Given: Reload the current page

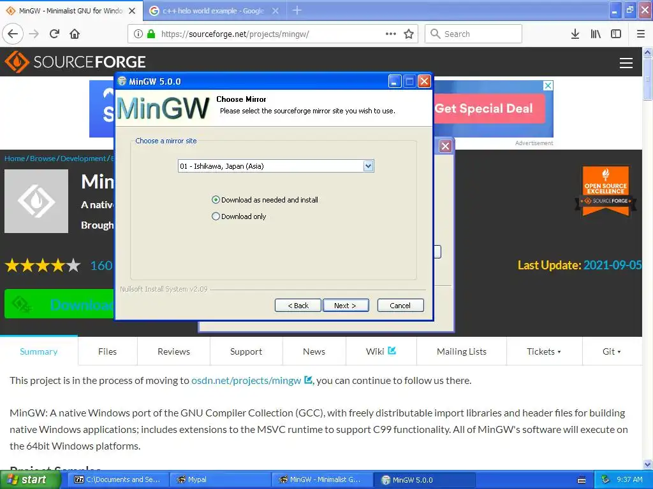Looking at the screenshot, I should click(x=54, y=34).
